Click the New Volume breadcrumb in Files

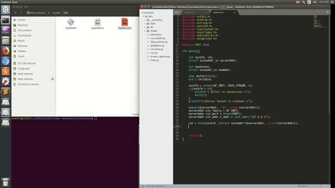[36, 13]
